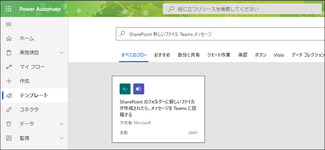The width and height of the screenshot is (325, 150).
Task: Click the magnifier icon in top search bar
Action: 171,9
